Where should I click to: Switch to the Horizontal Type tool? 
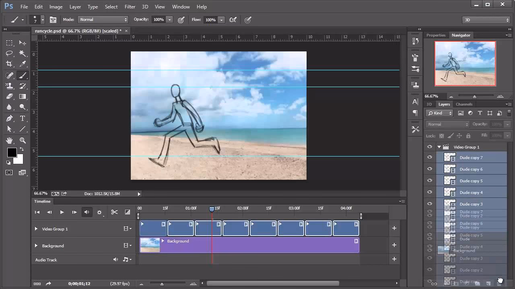coord(23,118)
